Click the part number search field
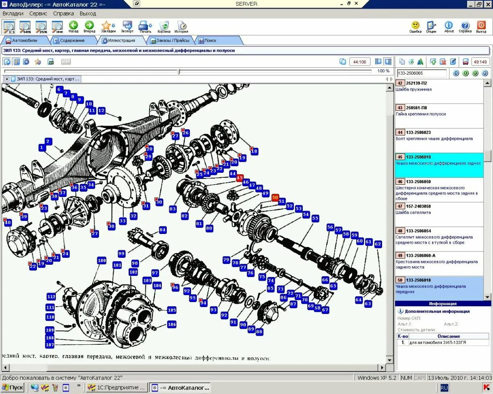 [422, 73]
